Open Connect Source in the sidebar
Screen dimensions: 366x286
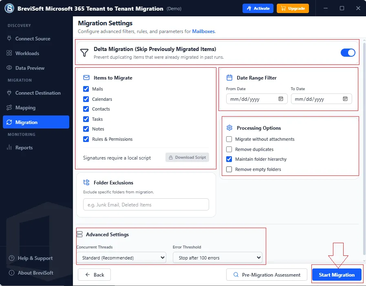point(36,38)
